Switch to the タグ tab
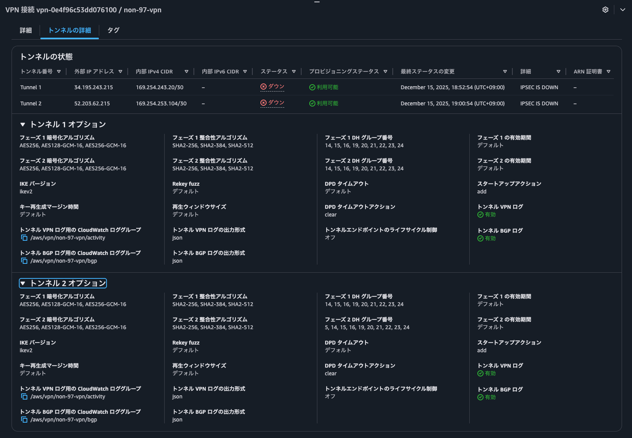Screen dimensions: 632x438 [113, 30]
